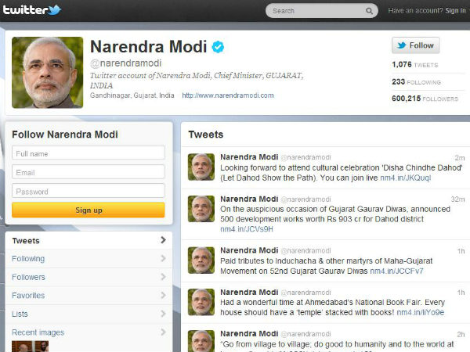Click the Sign in link
470x352 pixels.
pyautogui.click(x=455, y=11)
